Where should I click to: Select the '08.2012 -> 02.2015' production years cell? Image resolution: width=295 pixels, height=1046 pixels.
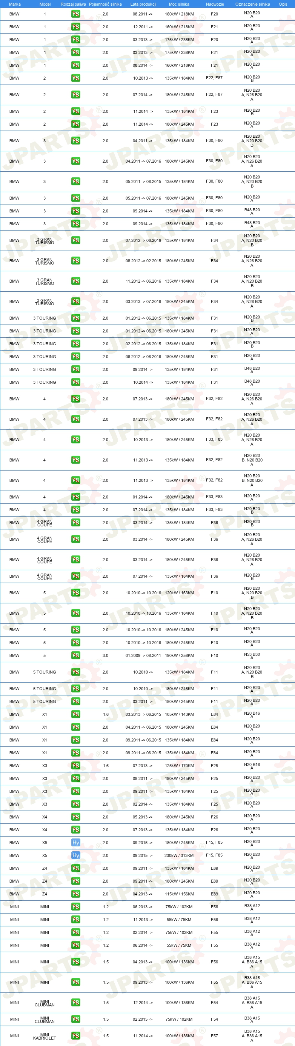[x=143, y=261]
